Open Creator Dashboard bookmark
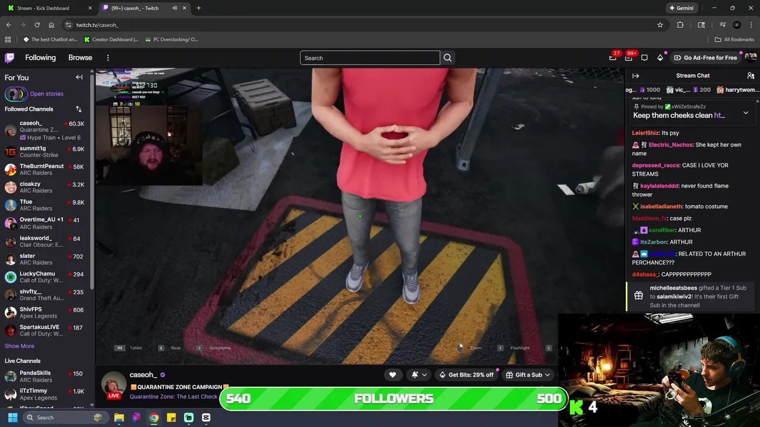This screenshot has height=427, width=760. click(x=112, y=40)
